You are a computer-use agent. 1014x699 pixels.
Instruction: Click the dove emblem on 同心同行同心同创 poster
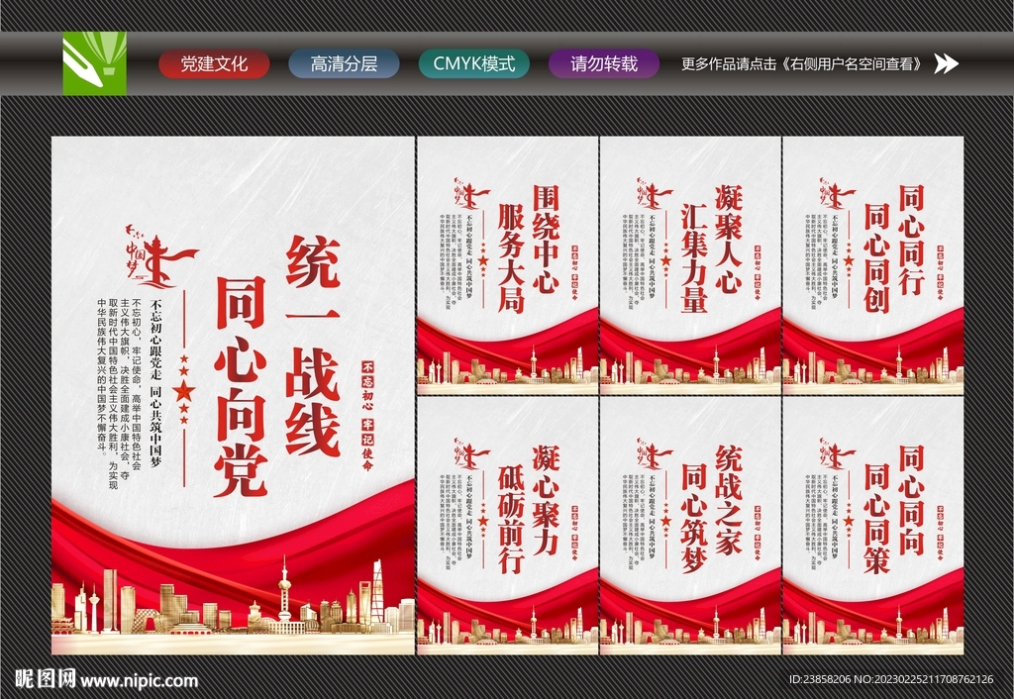coord(833,193)
